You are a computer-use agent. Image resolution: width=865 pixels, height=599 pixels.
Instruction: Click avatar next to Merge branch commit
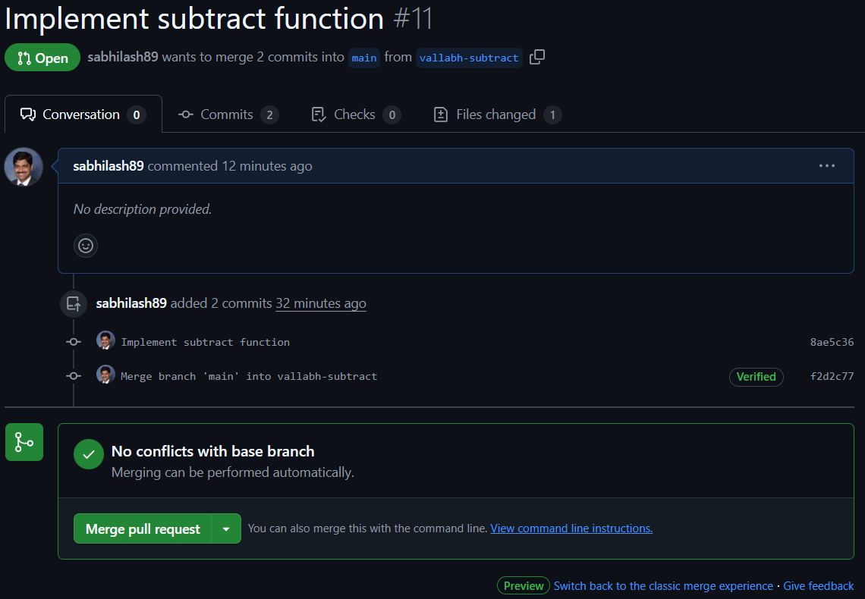[105, 375]
